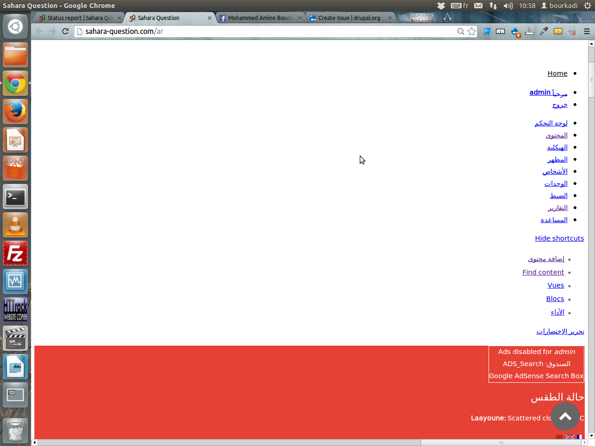Screen dimensions: 595x446
Task: Open the white page ruler extension
Action: [501, 31]
